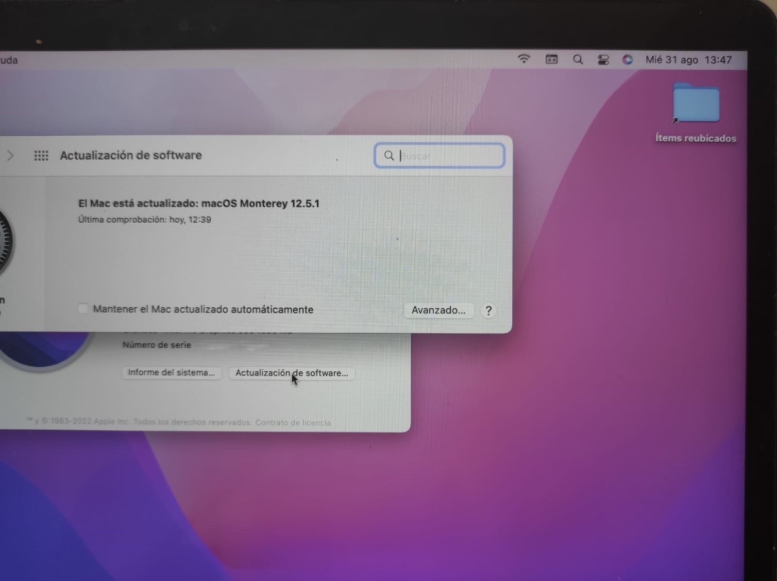Click the Buscar search field
The height and width of the screenshot is (581, 777).
439,156
